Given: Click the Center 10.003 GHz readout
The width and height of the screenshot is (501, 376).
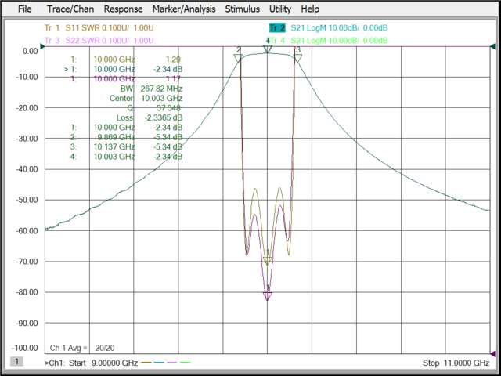Looking at the screenshot, I should coord(146,98).
